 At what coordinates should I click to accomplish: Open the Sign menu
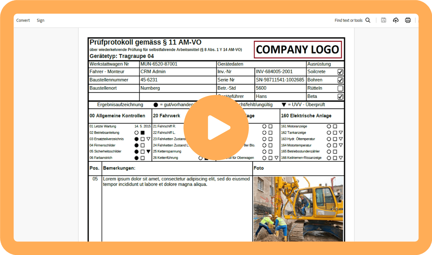pos(40,20)
